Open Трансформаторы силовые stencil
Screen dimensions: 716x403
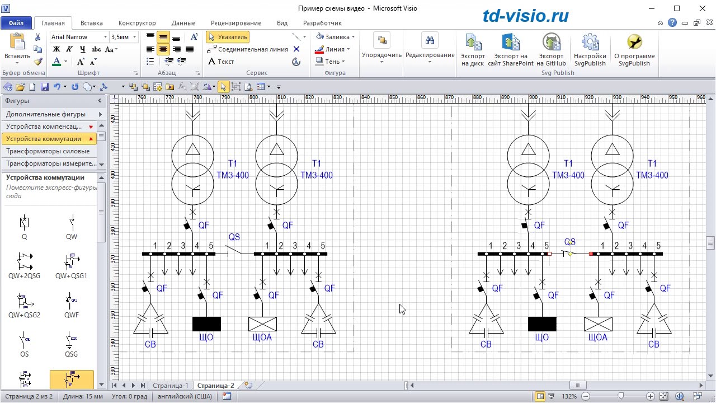point(48,151)
